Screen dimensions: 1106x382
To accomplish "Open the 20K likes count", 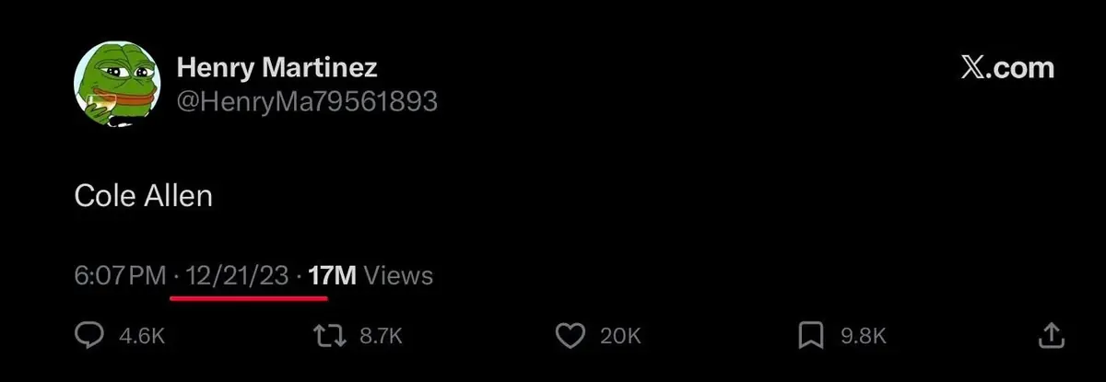I will click(x=620, y=337).
